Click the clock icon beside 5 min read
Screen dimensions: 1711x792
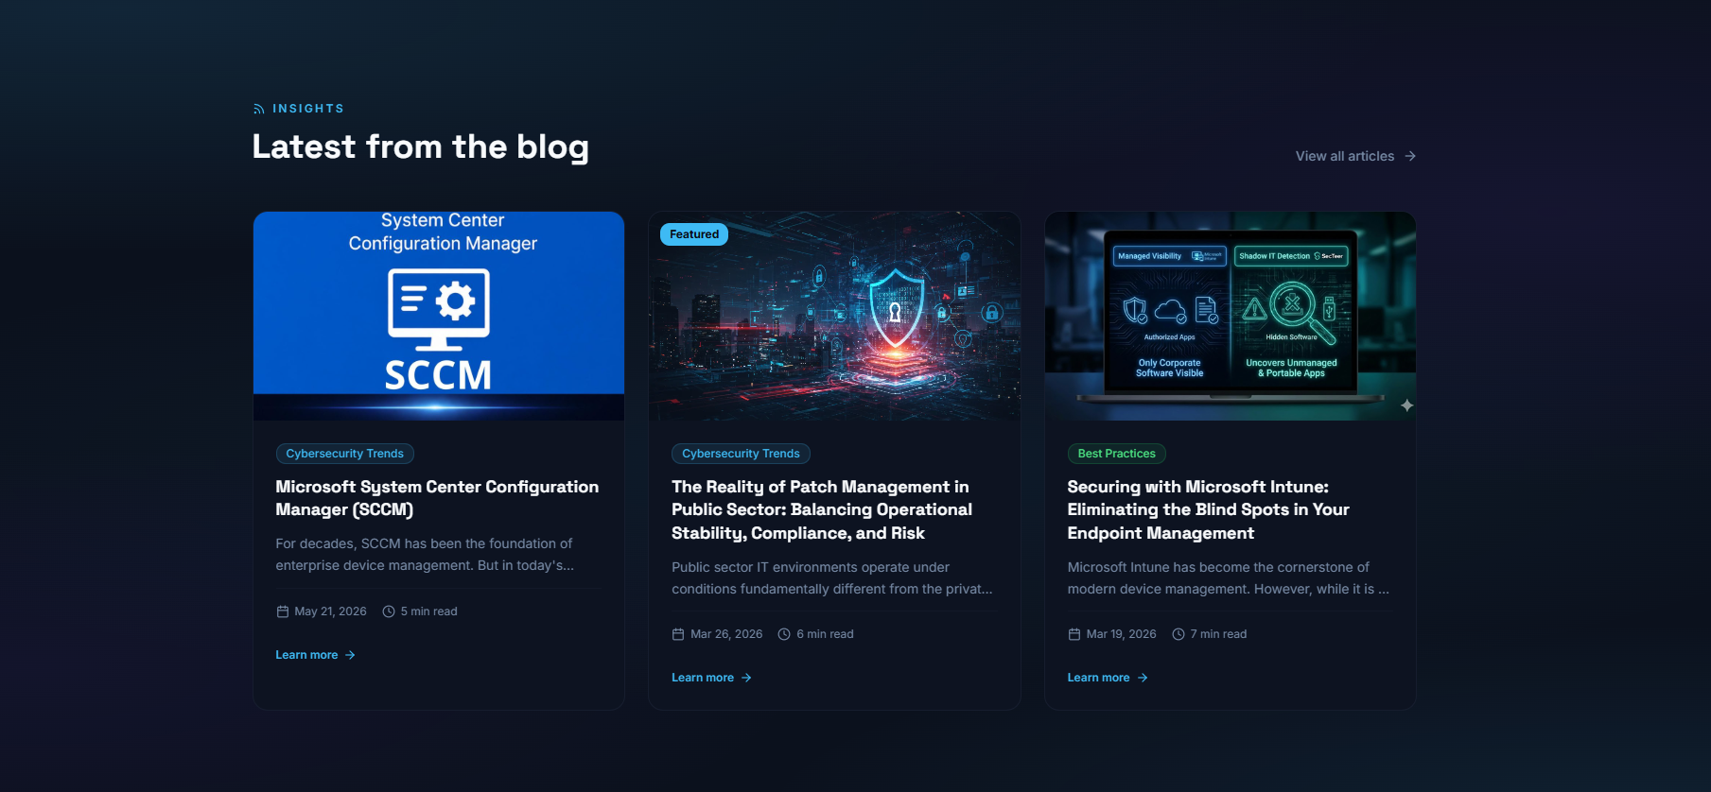tap(389, 611)
